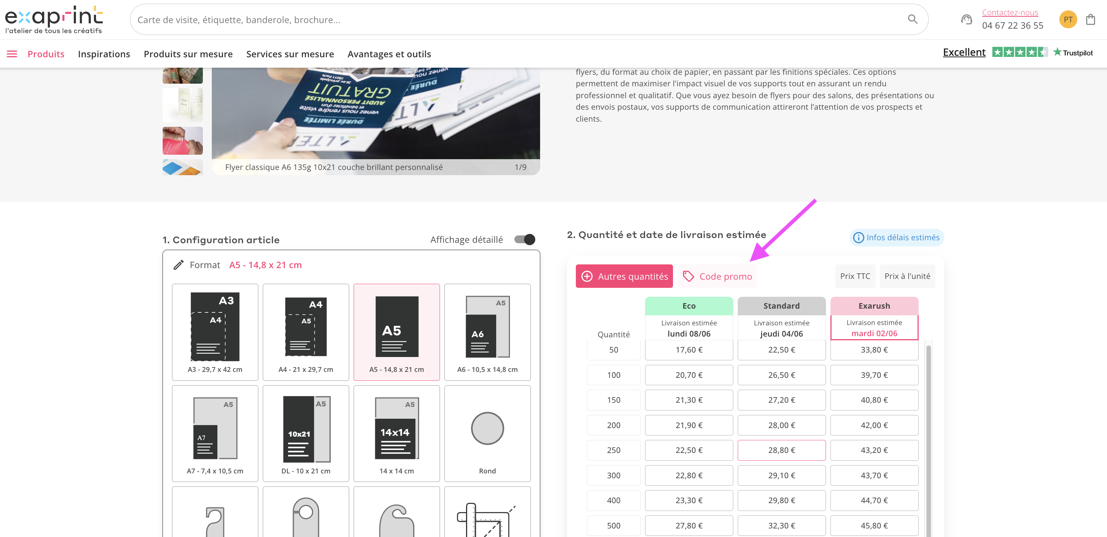This screenshot has width=1107, height=537.
Task: Select the A3 format icon tile
Action: click(215, 332)
